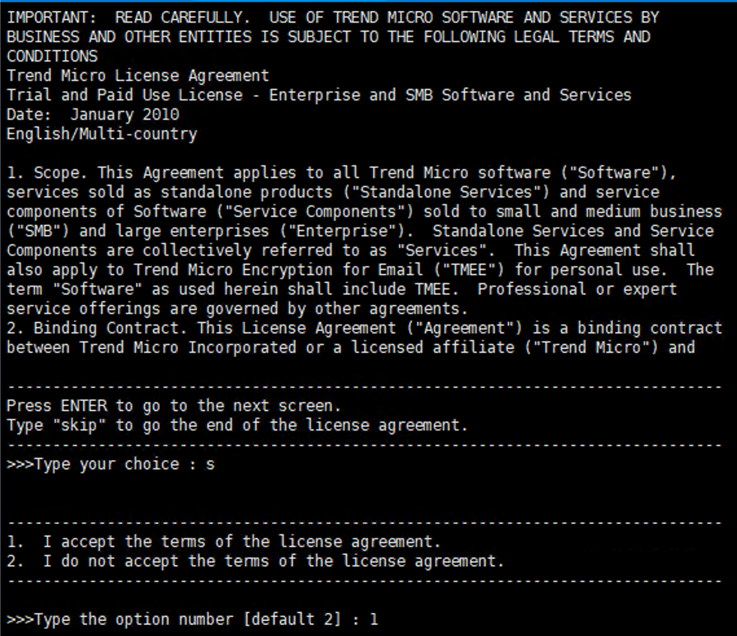
Task: Click the typed "s" after the choice prompt
Action: [x=210, y=464]
